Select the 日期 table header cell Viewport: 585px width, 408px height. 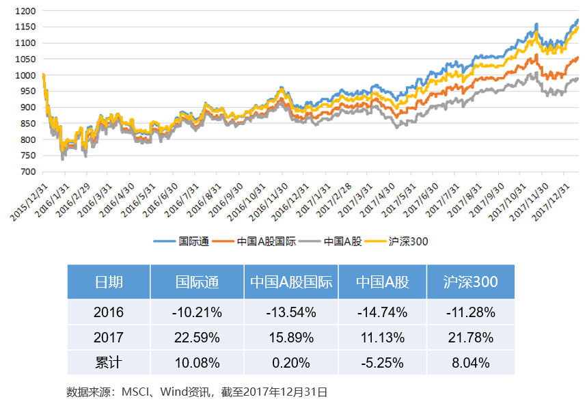pyautogui.click(x=109, y=282)
